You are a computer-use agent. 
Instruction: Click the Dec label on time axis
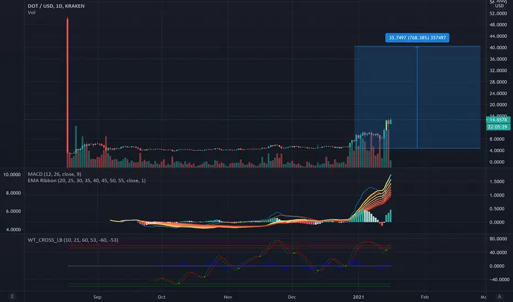pos(292,297)
